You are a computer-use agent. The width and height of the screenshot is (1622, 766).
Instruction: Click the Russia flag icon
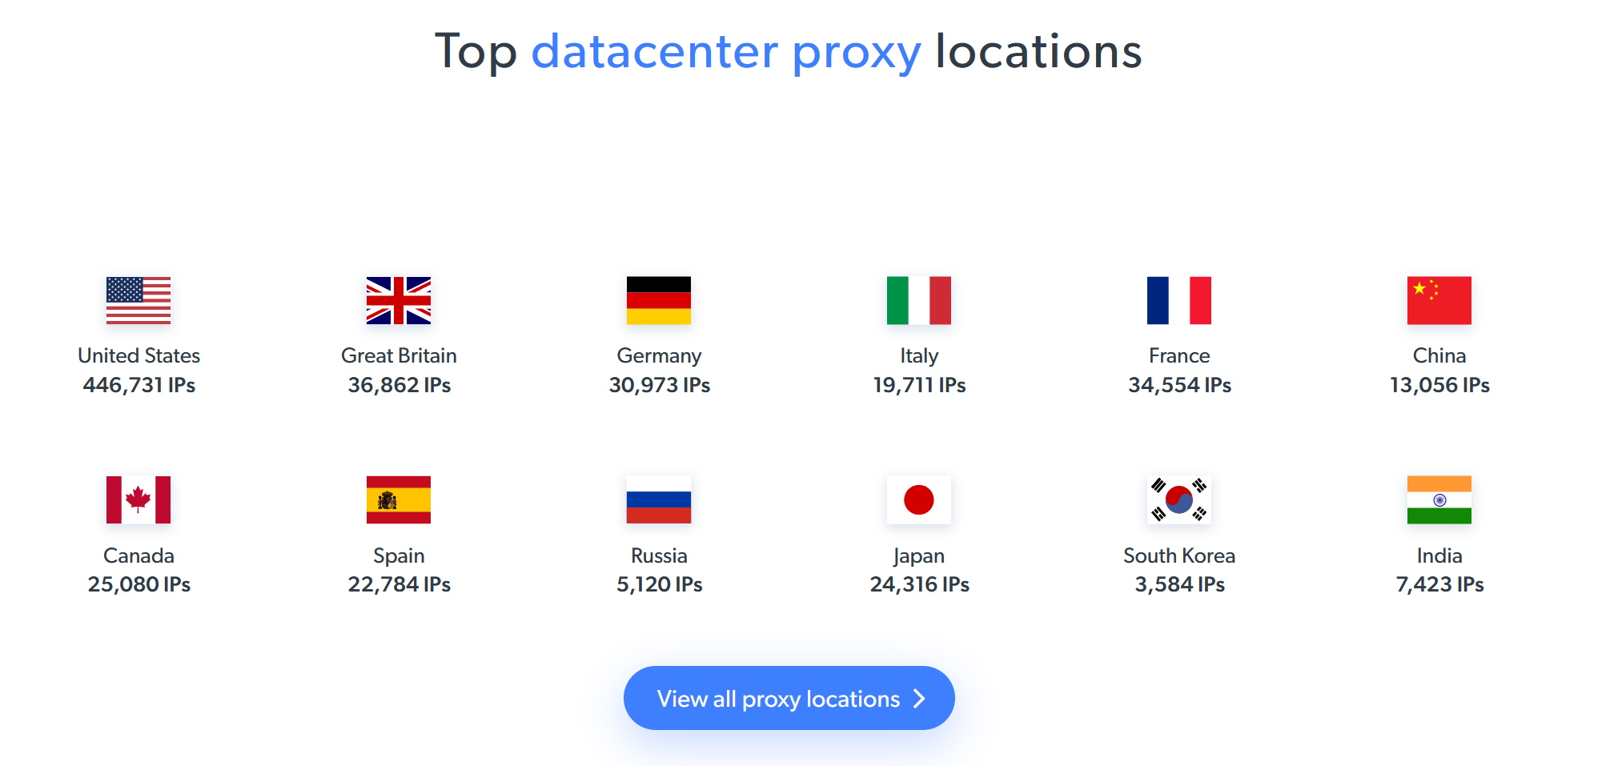659,499
